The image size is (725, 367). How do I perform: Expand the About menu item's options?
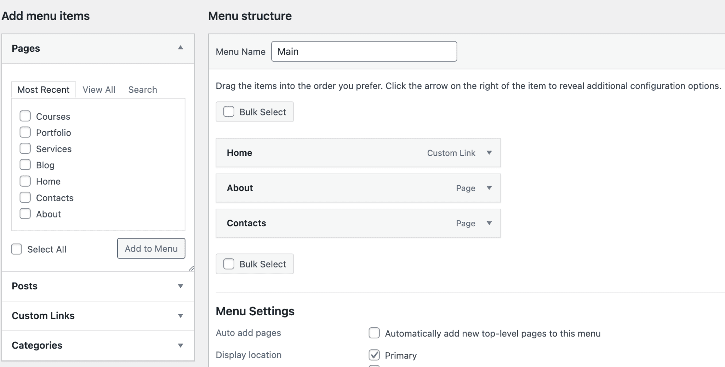click(x=490, y=188)
